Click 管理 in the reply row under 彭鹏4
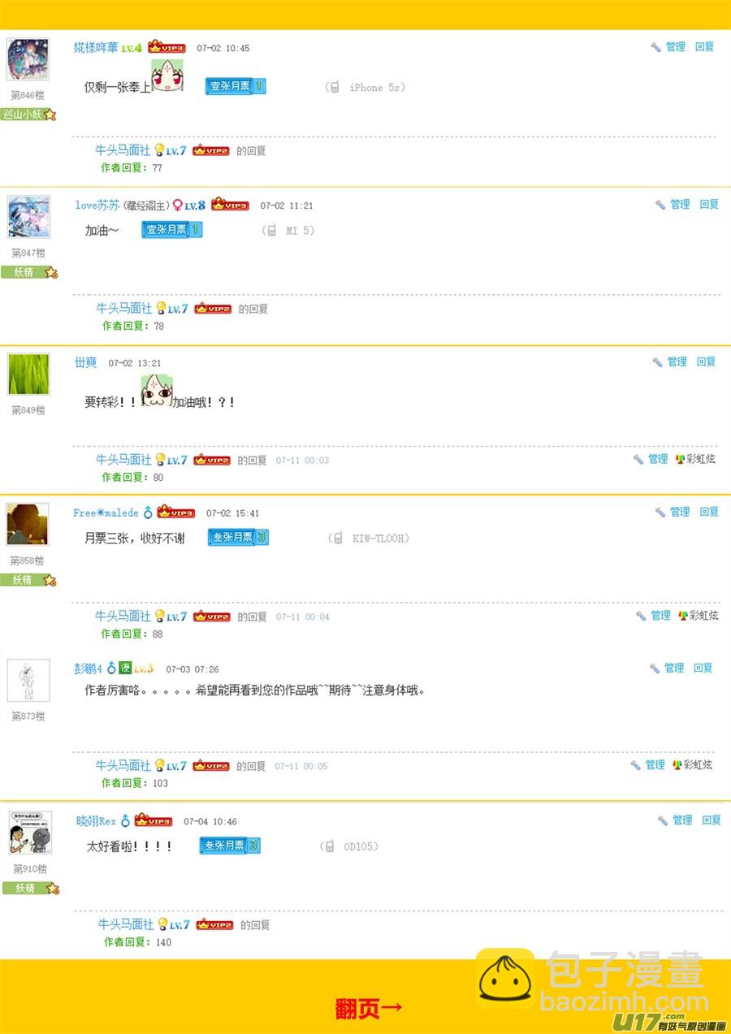731x1034 pixels. [648, 764]
